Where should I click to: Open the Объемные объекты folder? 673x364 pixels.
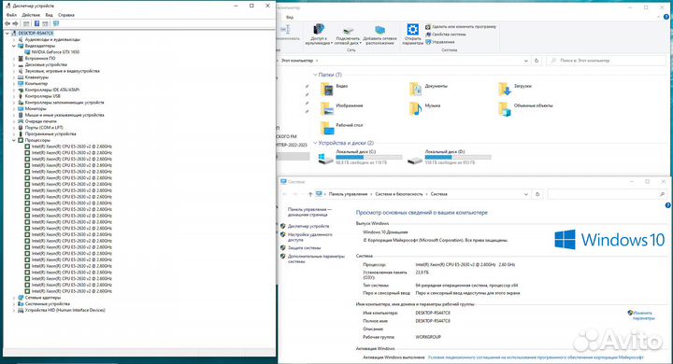(525, 109)
